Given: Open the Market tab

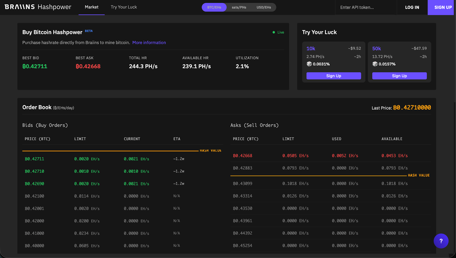Looking at the screenshot, I should pos(91,7).
